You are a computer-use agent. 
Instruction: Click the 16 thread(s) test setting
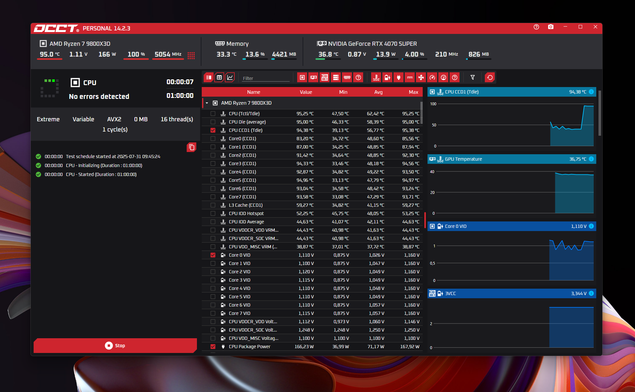tap(177, 119)
